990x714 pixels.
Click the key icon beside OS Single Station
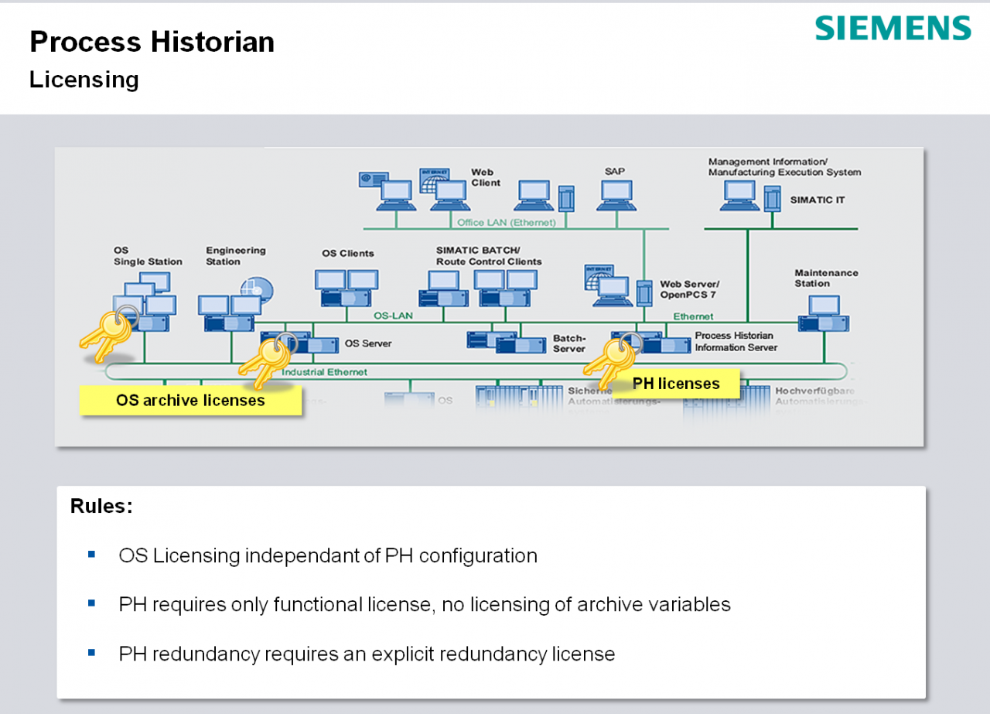pos(109,333)
